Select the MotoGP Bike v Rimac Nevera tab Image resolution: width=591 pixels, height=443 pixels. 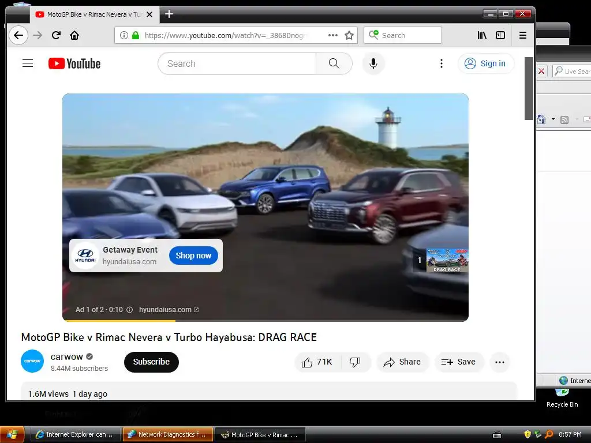[94, 14]
